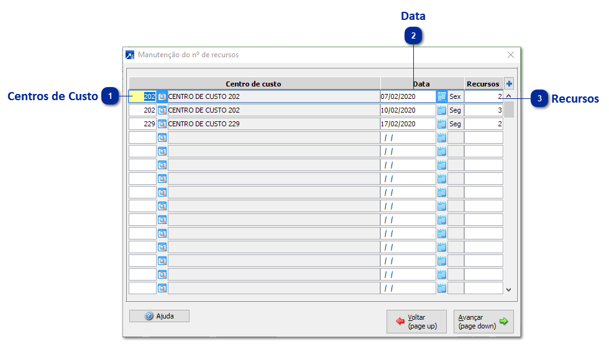Close the Manutenção do nº de recursos window
The height and width of the screenshot is (344, 609).
[511, 55]
